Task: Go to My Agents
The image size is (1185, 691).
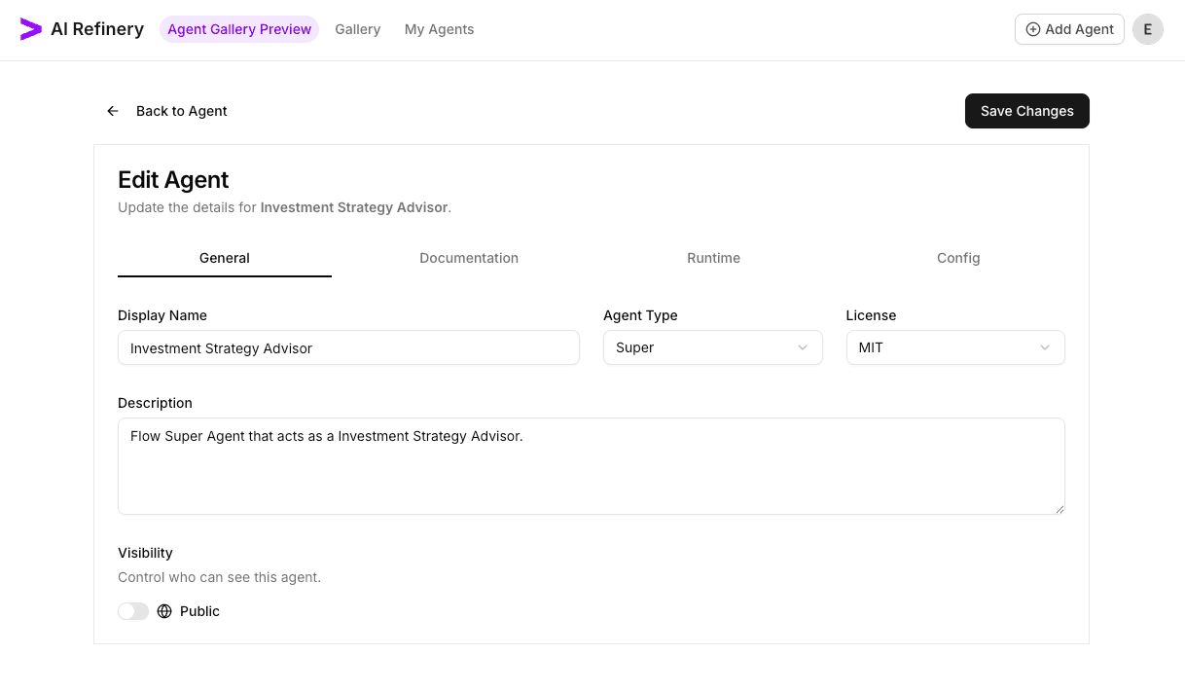Action: click(439, 29)
